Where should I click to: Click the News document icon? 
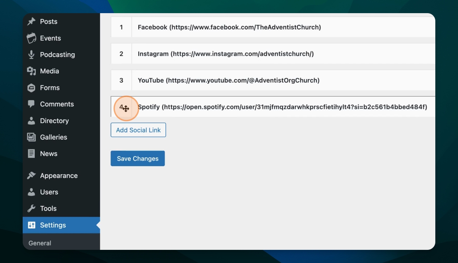[x=31, y=153]
